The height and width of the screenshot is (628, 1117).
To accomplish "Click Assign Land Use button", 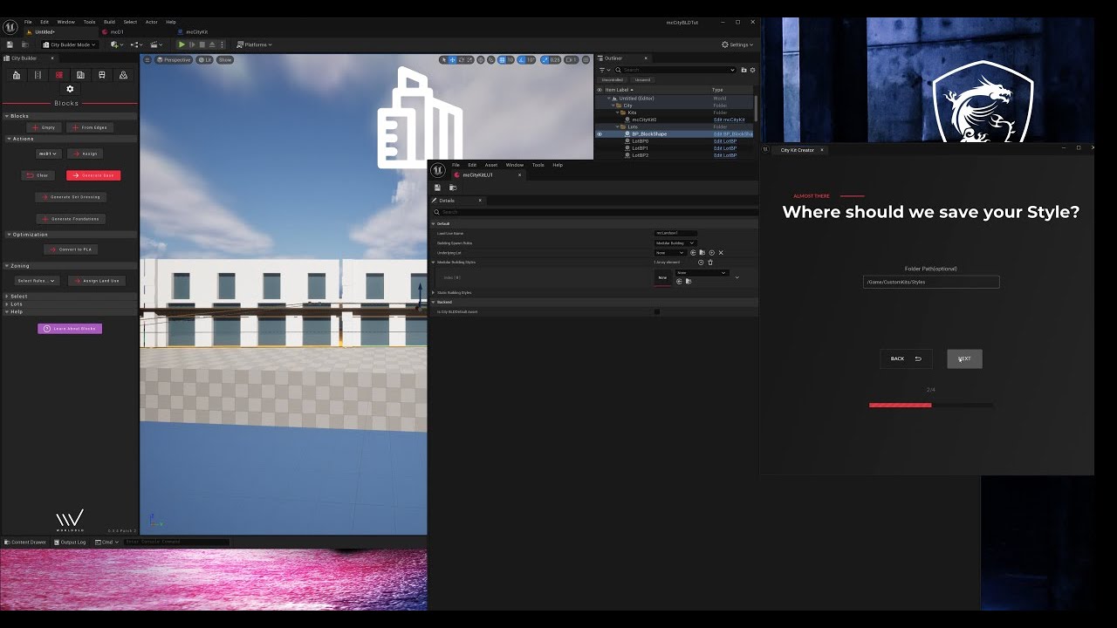I will click(98, 281).
